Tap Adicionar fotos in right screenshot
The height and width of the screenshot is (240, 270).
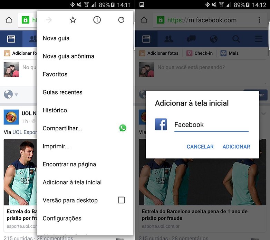159,53
